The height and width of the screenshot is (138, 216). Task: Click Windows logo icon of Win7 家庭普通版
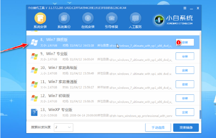click(x=34, y=84)
